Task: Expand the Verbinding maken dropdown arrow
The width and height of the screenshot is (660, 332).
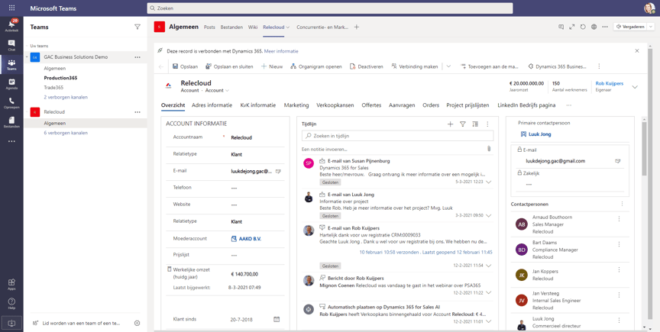Action: pyautogui.click(x=448, y=66)
